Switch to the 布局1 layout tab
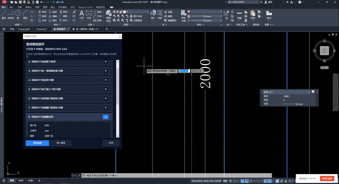Viewport: 339px width, 184px height. (21, 181)
